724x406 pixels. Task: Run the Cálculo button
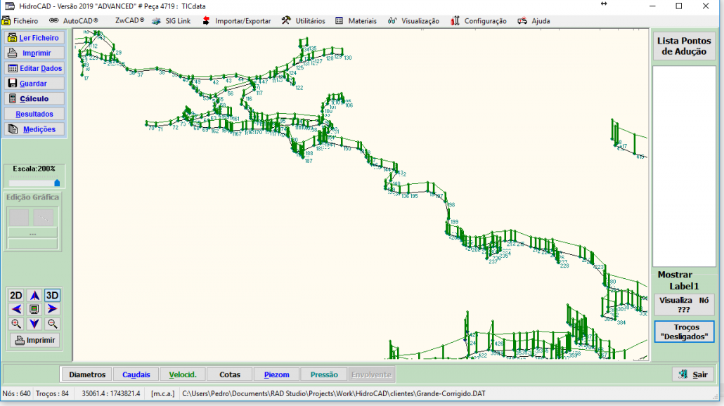click(x=34, y=99)
